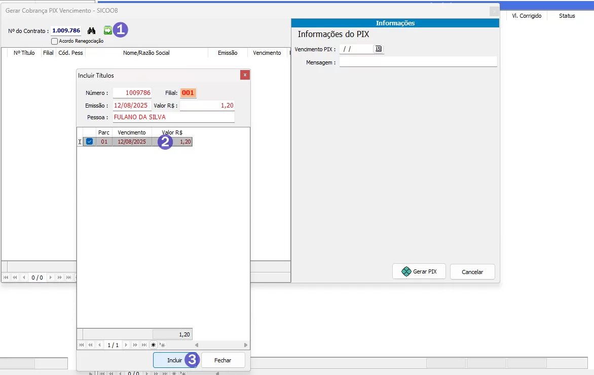Screen dimensions: 594x375
Task: Click the Nome/Razão Social column header
Action: 146,53
